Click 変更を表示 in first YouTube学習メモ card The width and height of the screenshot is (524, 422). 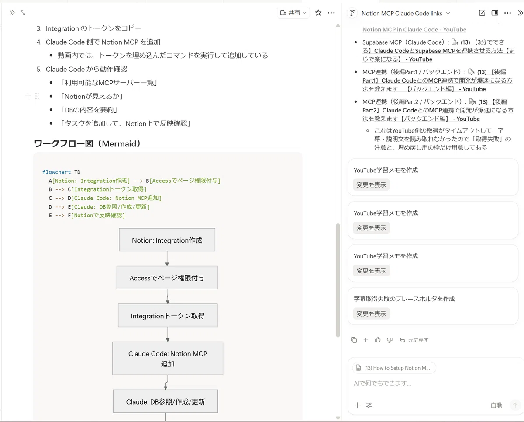coord(371,185)
